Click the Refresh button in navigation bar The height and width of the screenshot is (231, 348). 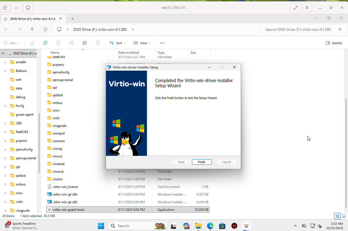click(x=45, y=29)
